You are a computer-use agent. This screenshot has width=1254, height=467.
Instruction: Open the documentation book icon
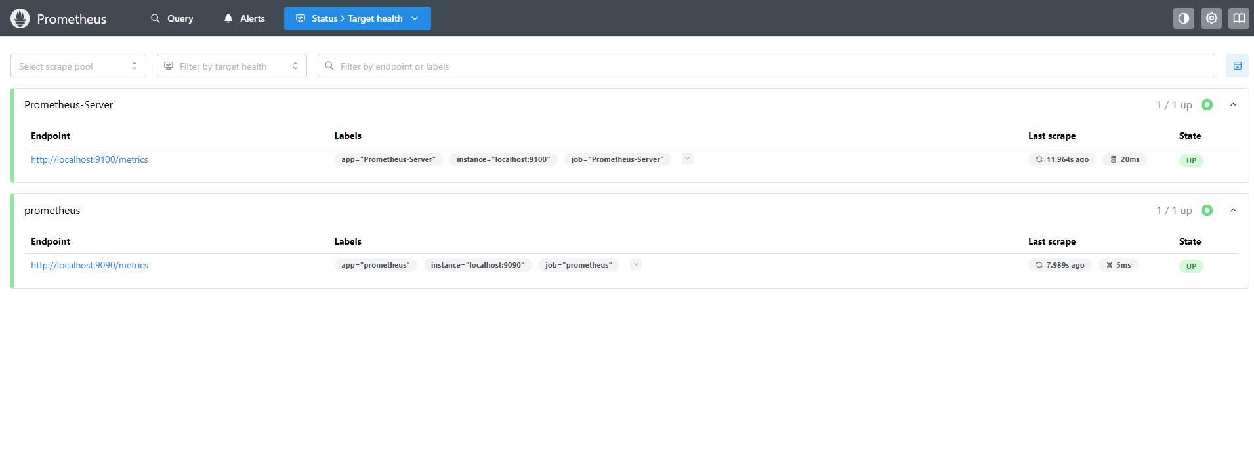1239,18
